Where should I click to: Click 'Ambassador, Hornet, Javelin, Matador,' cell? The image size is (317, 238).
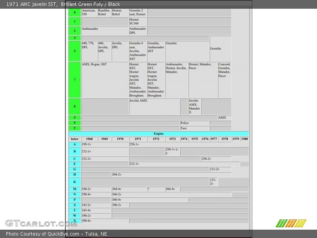point(176,80)
